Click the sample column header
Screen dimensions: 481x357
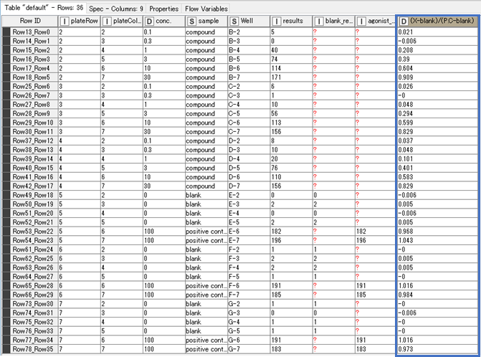pyautogui.click(x=206, y=21)
